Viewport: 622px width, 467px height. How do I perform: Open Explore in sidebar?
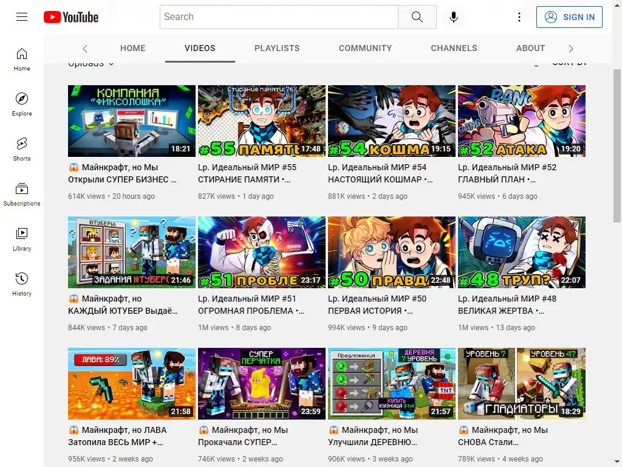point(22,105)
